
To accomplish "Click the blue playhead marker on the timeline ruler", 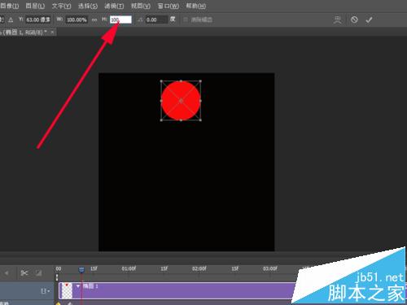I will (81, 269).
